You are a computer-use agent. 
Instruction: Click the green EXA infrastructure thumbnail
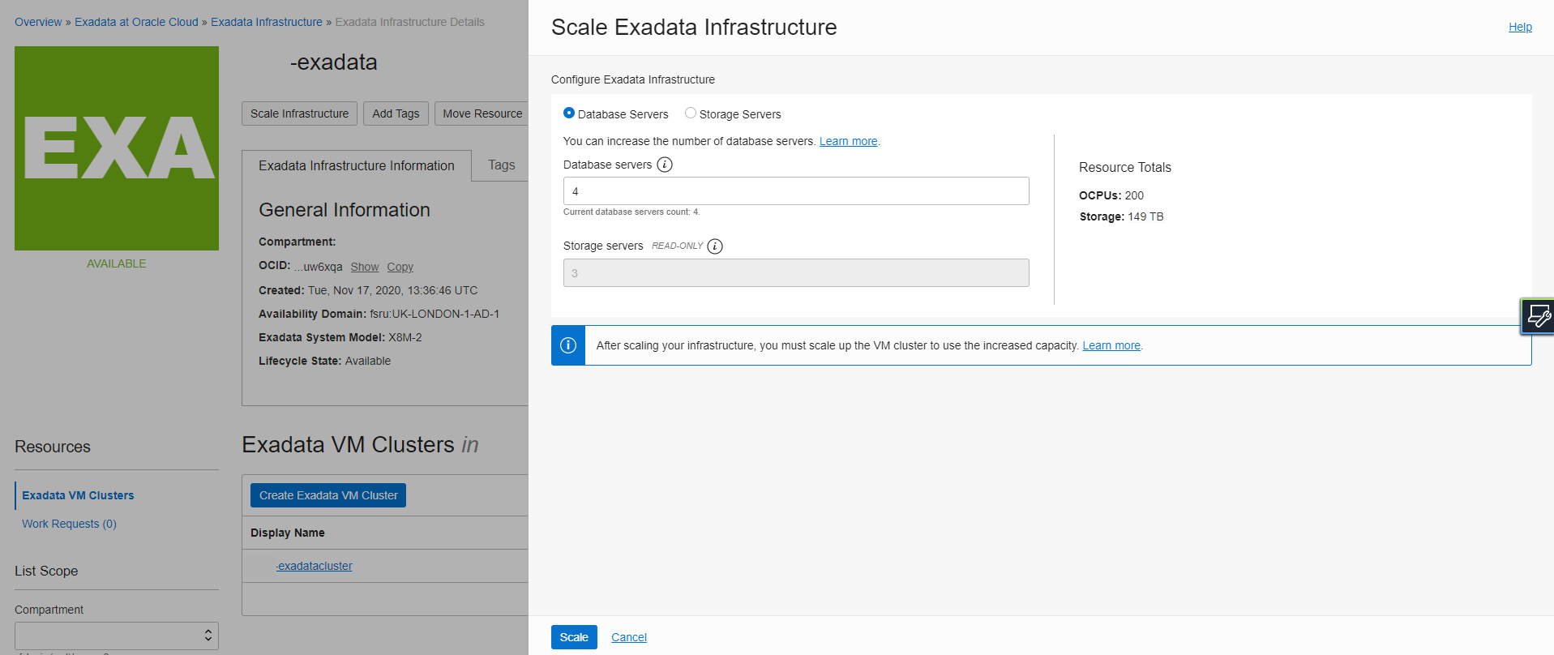pyautogui.click(x=117, y=148)
